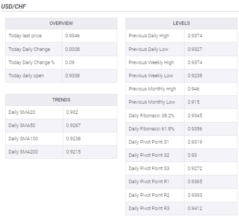
Task: Click the Daily SMA20 row label
Action: tap(22, 112)
